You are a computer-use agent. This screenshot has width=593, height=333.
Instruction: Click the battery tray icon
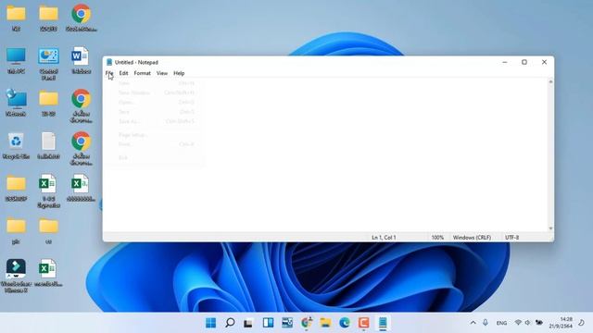(x=538, y=323)
